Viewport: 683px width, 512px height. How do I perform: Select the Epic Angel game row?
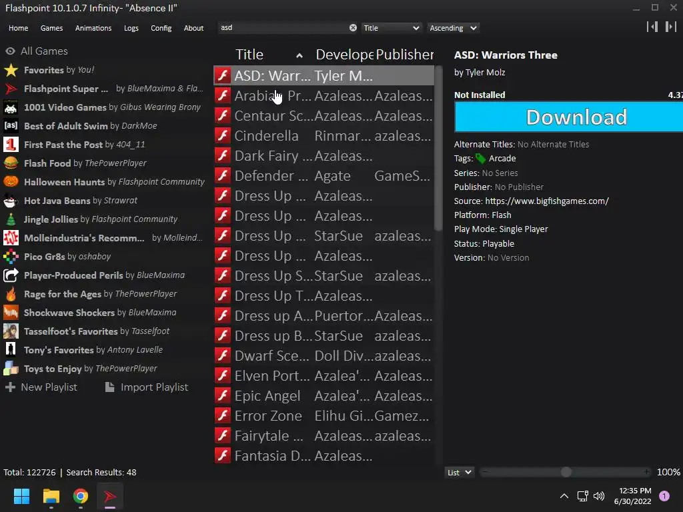(323, 396)
